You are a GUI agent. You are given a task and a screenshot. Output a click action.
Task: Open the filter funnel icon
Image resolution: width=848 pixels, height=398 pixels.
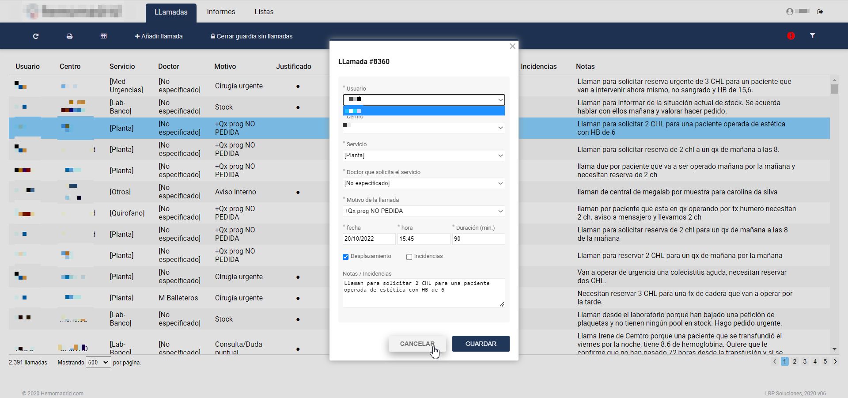pos(812,36)
